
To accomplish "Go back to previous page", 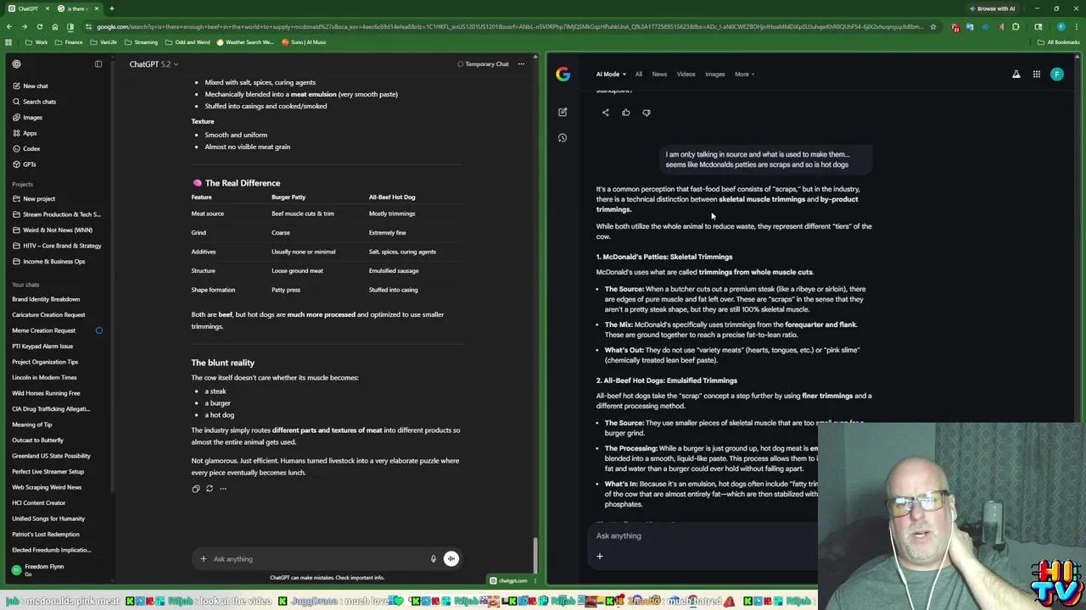I will 9,26.
